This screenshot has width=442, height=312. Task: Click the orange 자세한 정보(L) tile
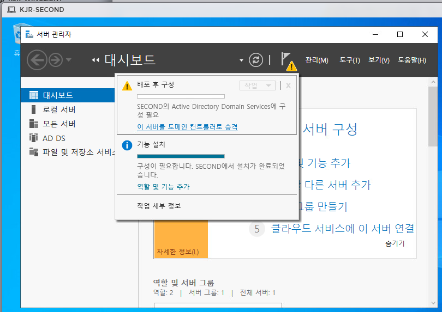tap(181, 239)
